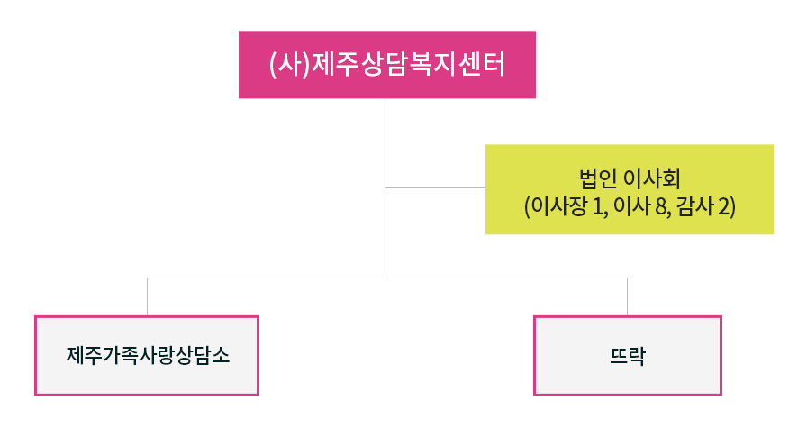Click the word '센터' in the pink header
The height and width of the screenshot is (437, 807).
482,64
